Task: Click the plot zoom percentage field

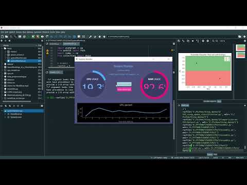Action: pyautogui.click(x=222, y=41)
